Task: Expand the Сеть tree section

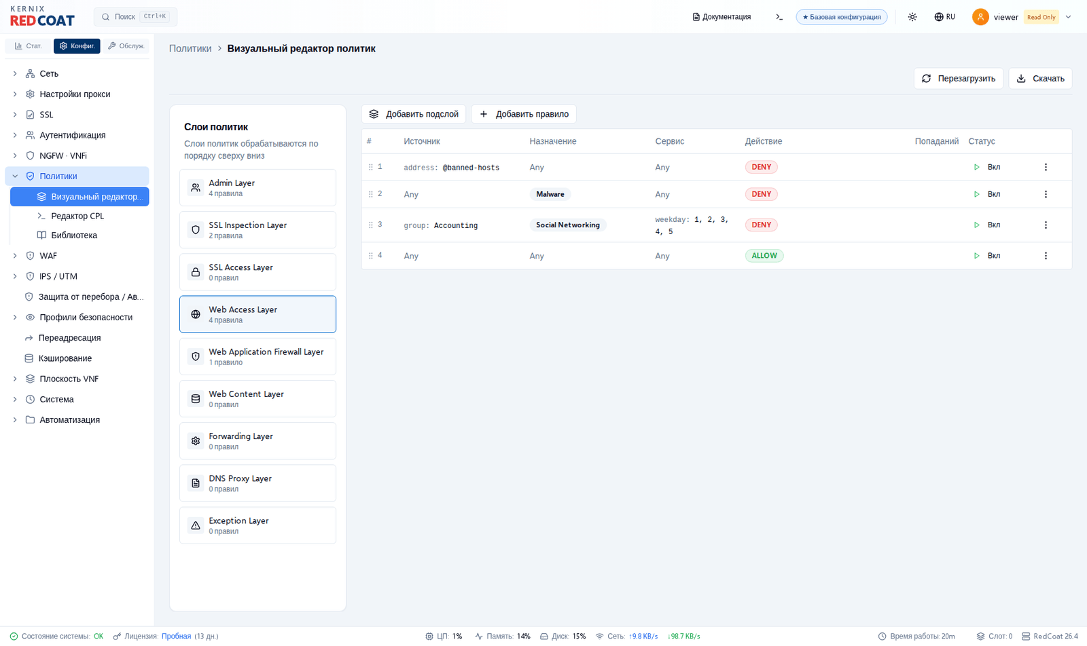Action: tap(15, 73)
